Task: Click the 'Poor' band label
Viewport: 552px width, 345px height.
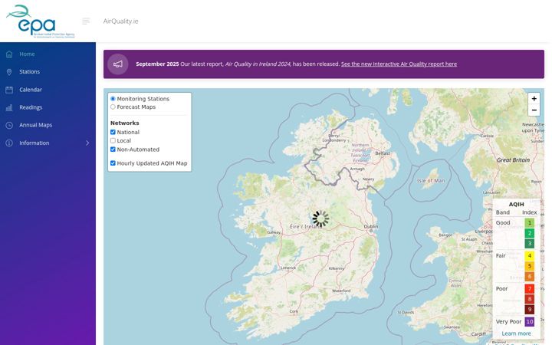Action: coord(501,289)
